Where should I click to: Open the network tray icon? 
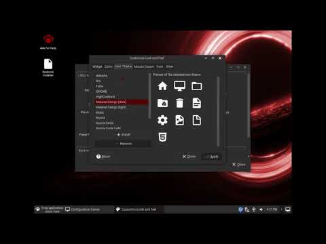tap(247, 209)
